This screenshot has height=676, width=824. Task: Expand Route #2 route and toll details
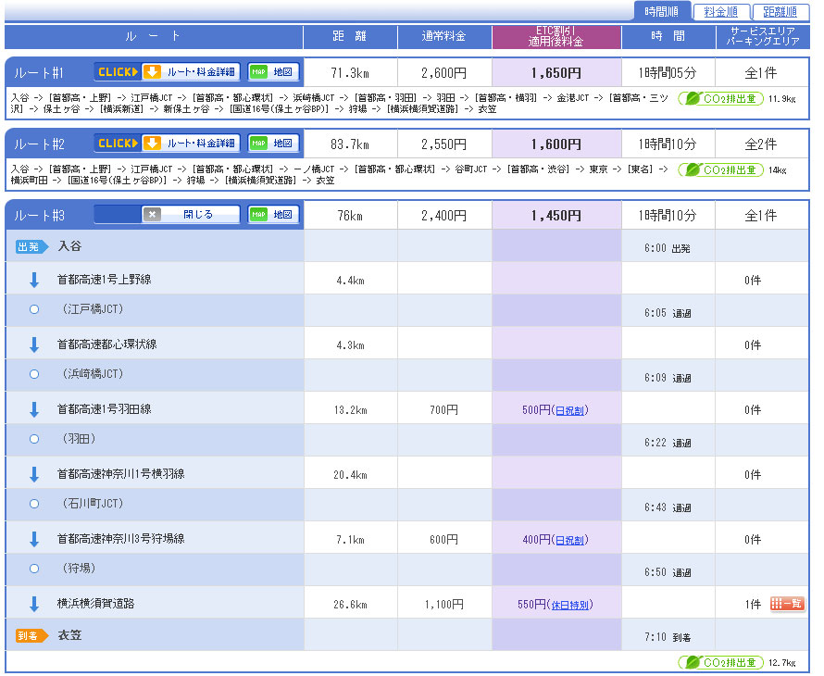[x=167, y=144]
